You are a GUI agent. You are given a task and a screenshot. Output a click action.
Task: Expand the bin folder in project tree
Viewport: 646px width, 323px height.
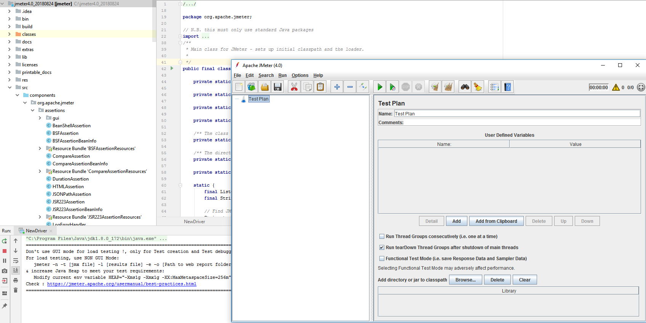click(x=10, y=19)
